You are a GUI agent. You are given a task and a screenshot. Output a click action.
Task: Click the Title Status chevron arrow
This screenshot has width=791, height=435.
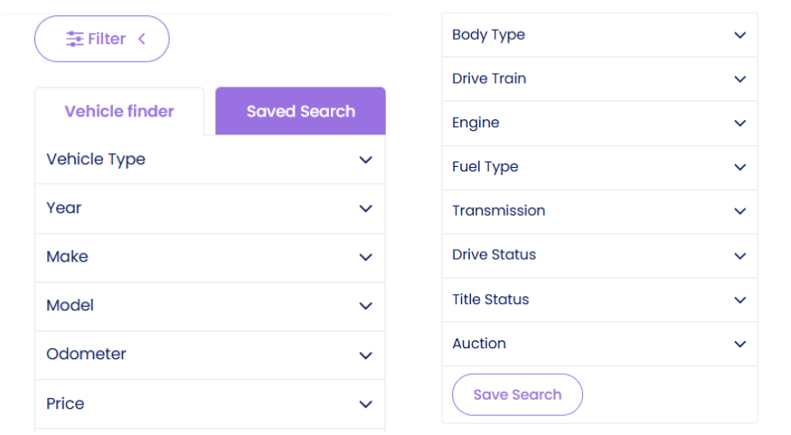click(740, 300)
